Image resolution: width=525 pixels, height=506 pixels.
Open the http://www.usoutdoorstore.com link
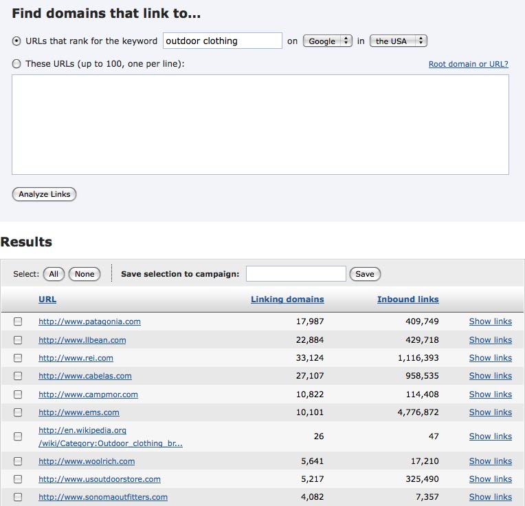tap(100, 479)
